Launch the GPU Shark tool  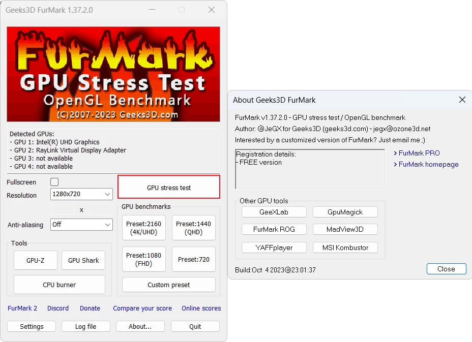pos(83,260)
